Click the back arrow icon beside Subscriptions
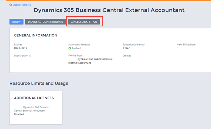 (x=11, y=5)
